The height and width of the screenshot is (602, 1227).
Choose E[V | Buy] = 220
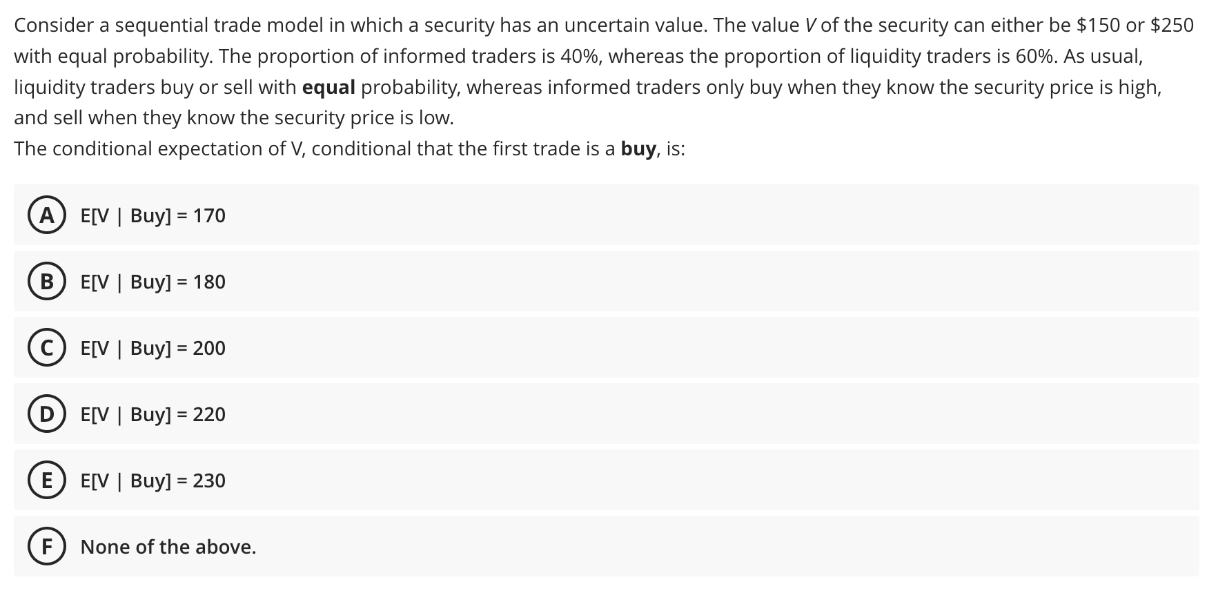(153, 414)
